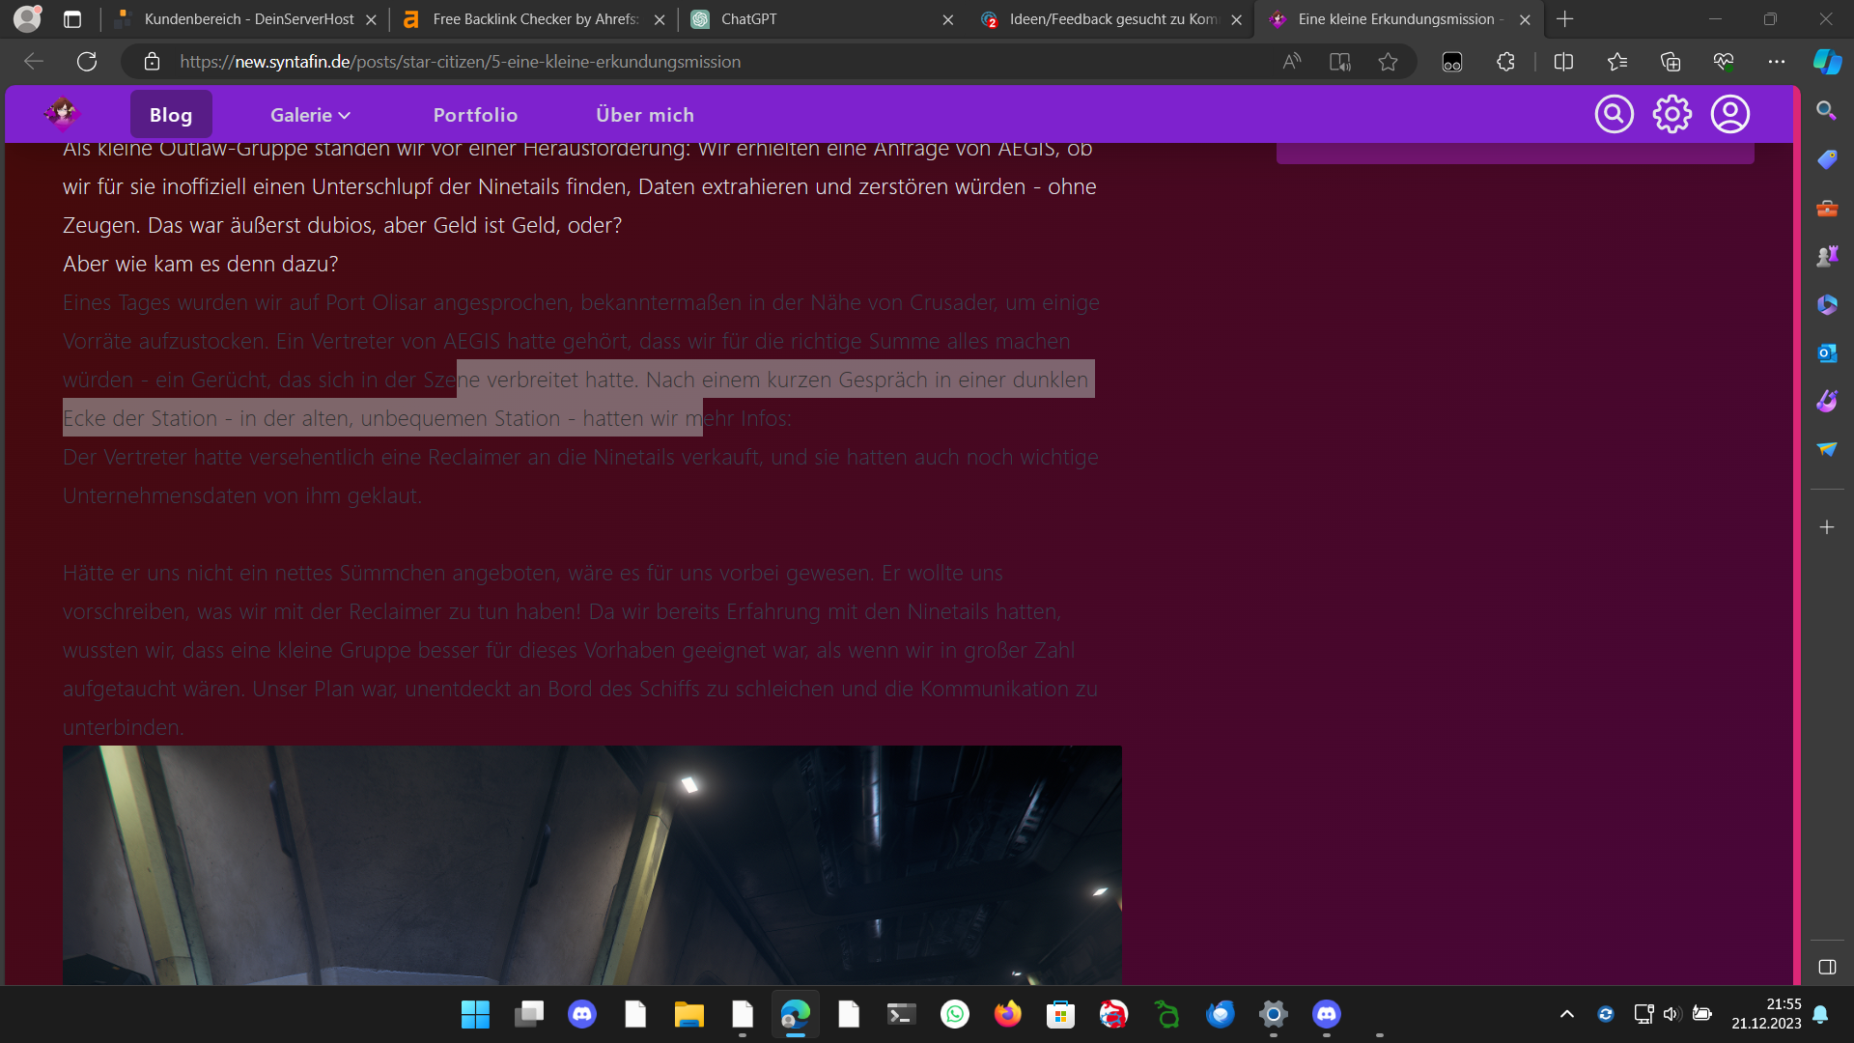
Task: Click the user account profile icon
Action: pyautogui.click(x=1729, y=114)
